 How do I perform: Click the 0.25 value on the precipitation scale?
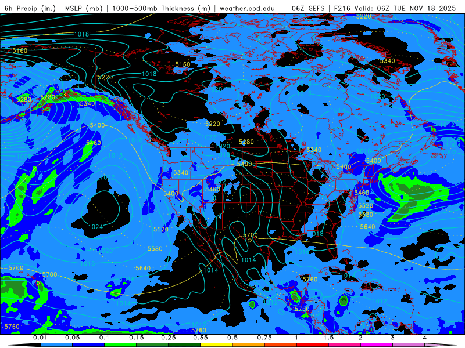point(169,338)
